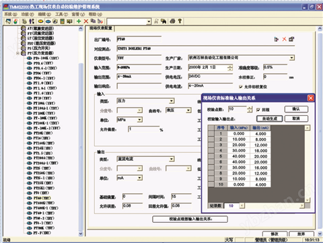The width and height of the screenshot is (323, 243).
Task: Click the 间隔时间 field showing 15
Action: coord(181,197)
